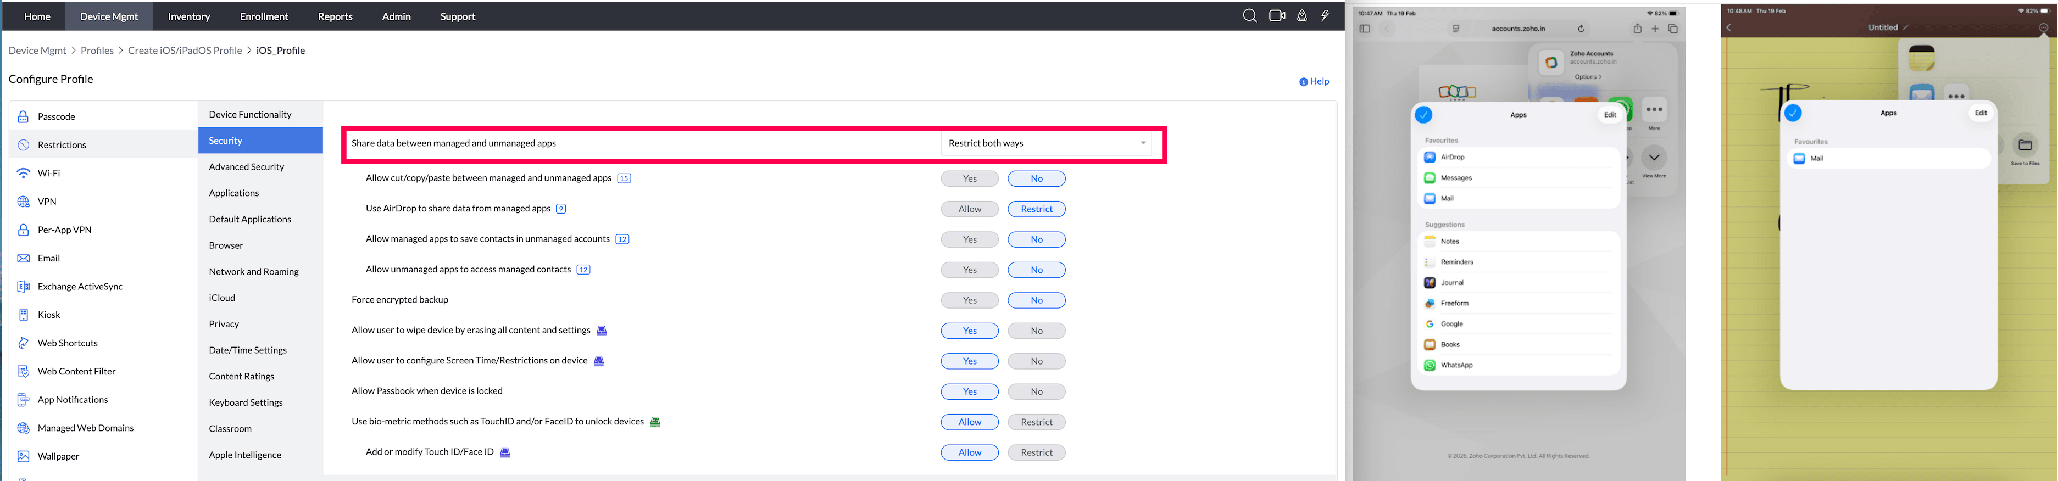Tap the Safari reload page icon
Screen dimensions: 2058x481
coord(1580,29)
